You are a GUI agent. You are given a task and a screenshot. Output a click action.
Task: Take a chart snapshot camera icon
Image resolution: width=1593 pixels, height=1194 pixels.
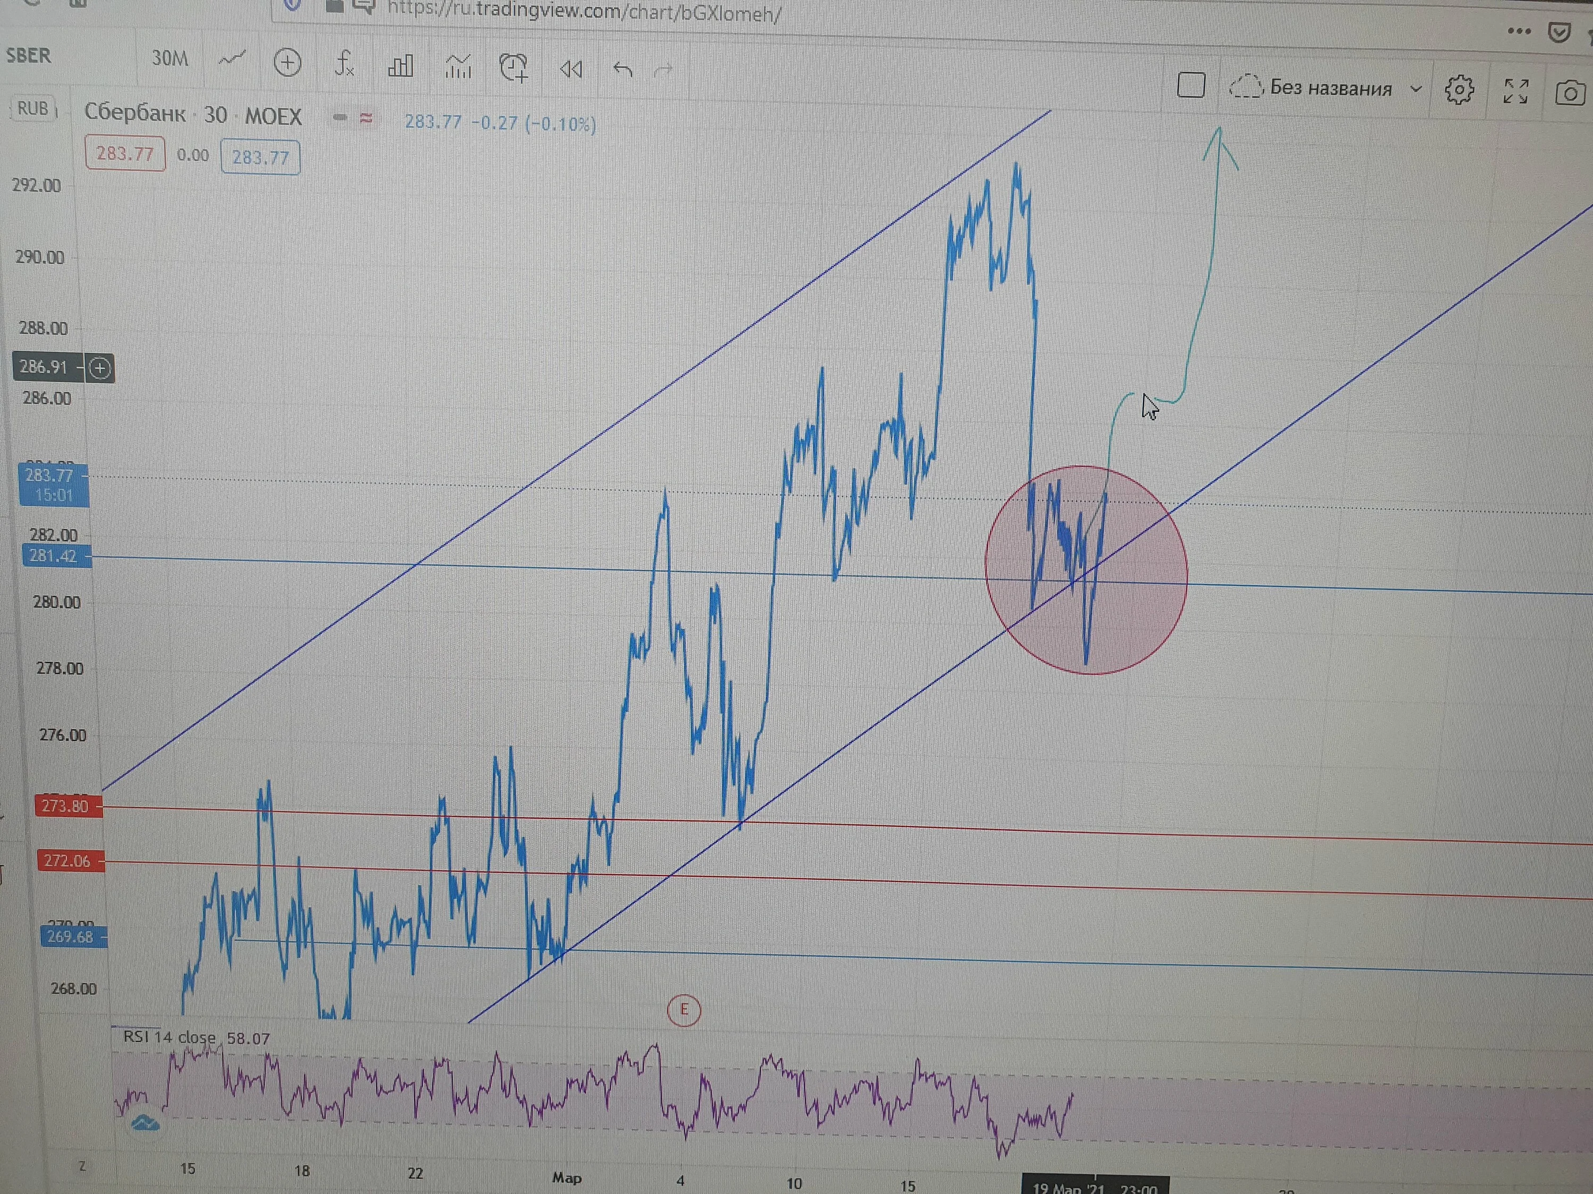click(x=1571, y=93)
